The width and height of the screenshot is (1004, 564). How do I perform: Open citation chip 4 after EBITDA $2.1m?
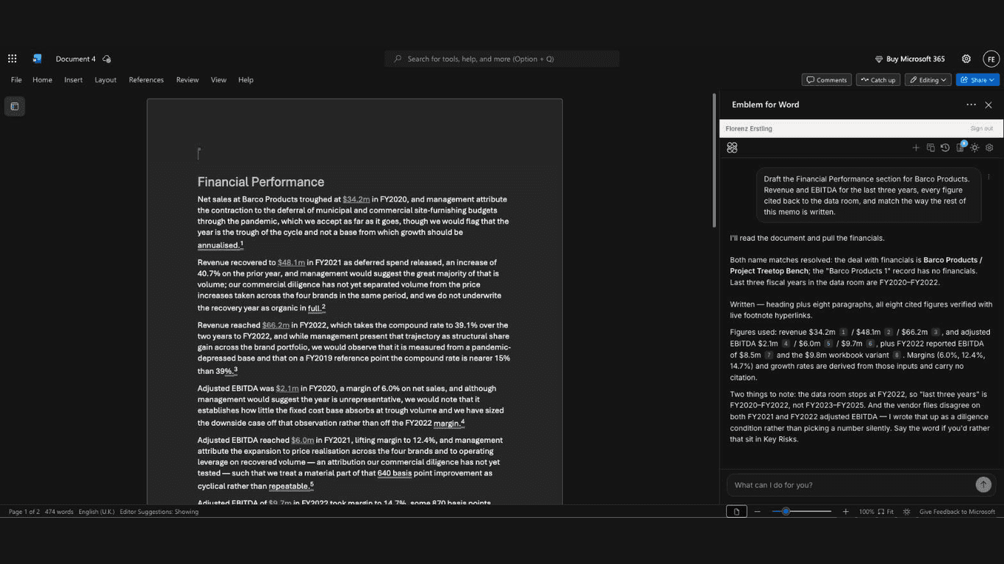coord(786,343)
